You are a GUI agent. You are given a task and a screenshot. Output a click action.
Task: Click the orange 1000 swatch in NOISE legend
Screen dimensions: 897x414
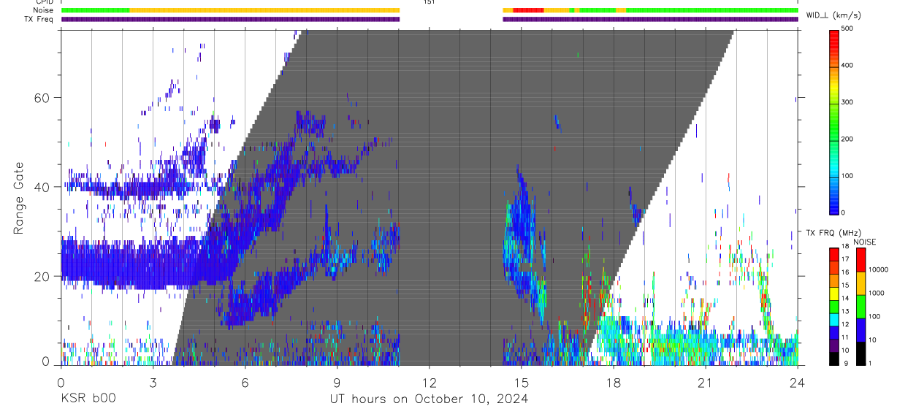point(860,283)
